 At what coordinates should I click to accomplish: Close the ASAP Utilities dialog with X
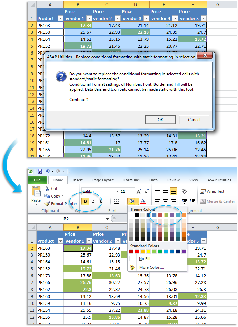pos(205,56)
